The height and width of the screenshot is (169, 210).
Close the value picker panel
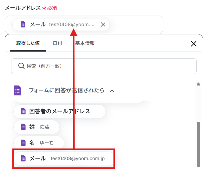pos(194,44)
